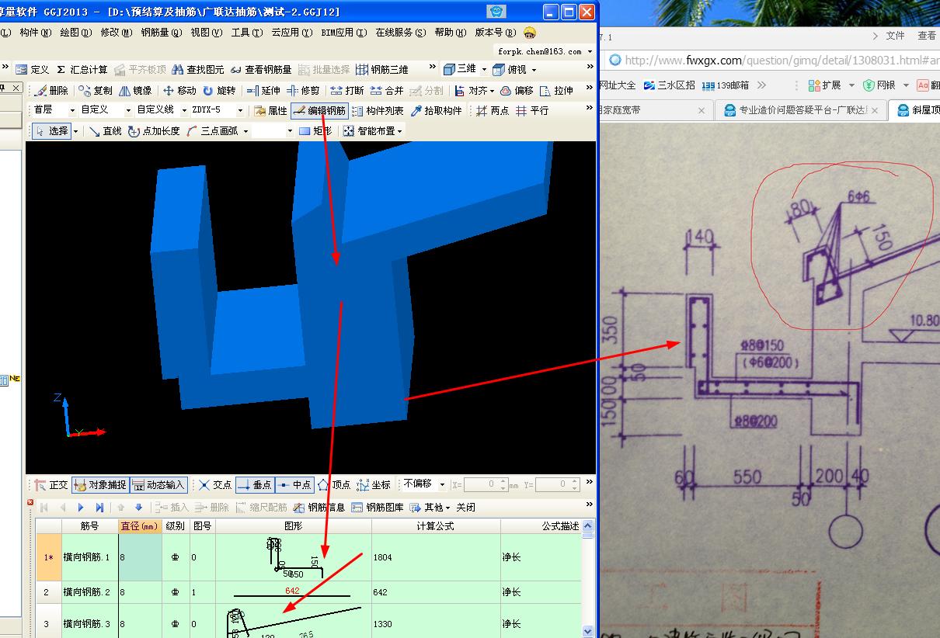Select the 删除 delete tool

(52, 91)
